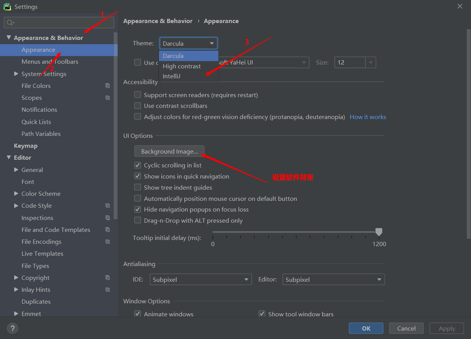Click the right pane vertical scrollbar
The width and height of the screenshot is (471, 339).
(468, 134)
